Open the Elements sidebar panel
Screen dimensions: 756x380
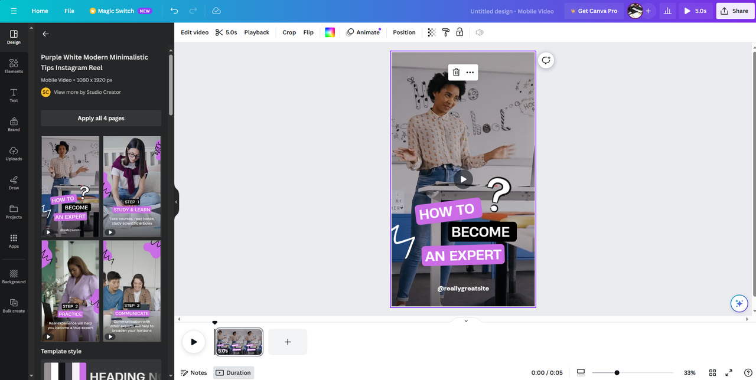coord(14,66)
